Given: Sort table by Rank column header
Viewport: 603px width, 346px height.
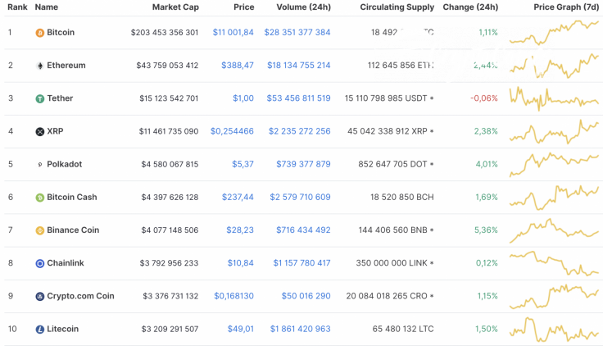Looking at the screenshot, I should tap(17, 7).
